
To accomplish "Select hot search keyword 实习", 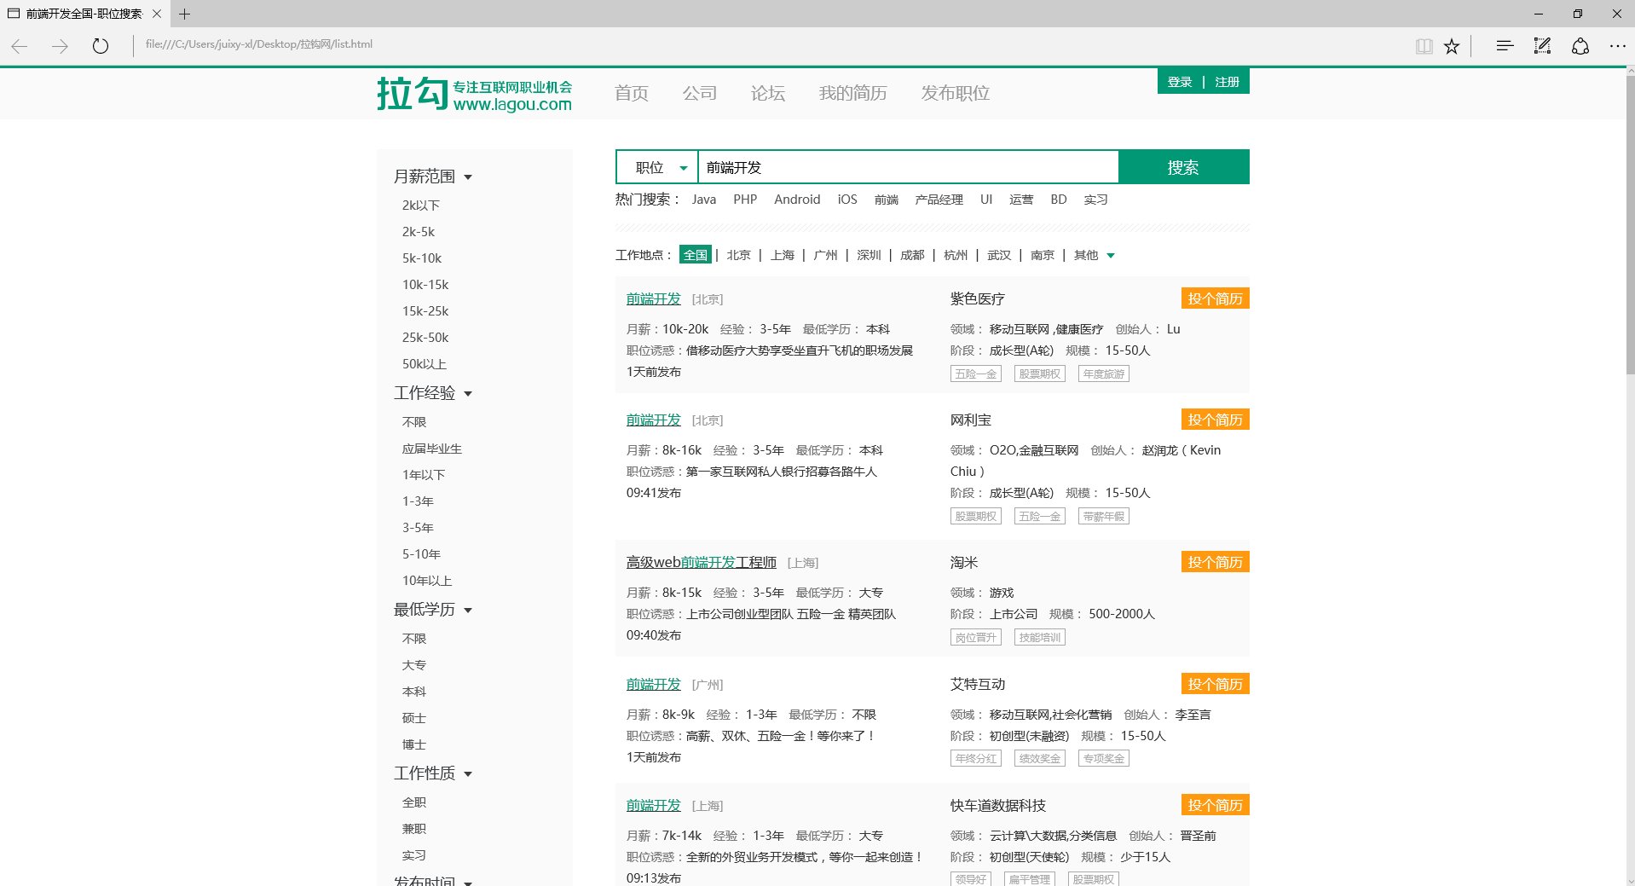I will [x=1095, y=200].
